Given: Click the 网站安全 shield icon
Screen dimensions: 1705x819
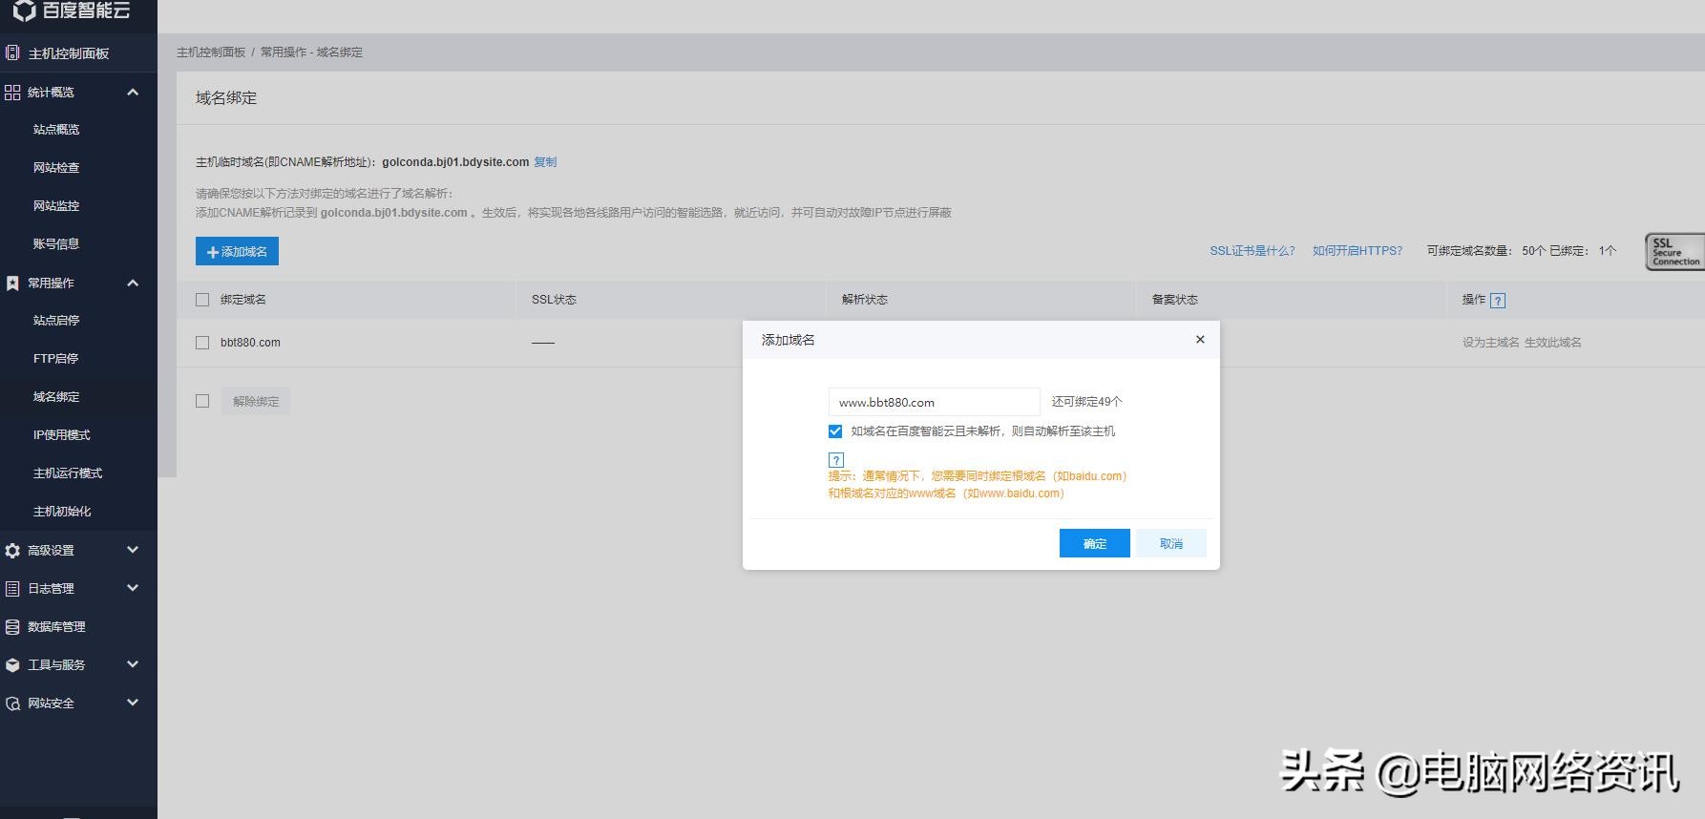Looking at the screenshot, I should 12,703.
